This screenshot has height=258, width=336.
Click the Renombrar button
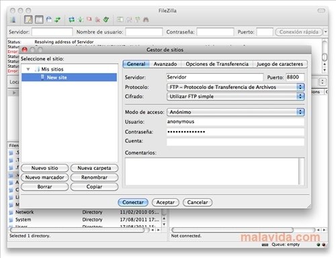94,177
